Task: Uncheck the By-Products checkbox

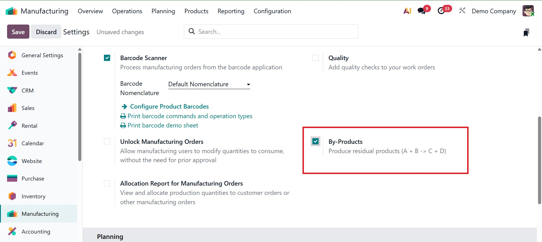Action: tap(315, 141)
